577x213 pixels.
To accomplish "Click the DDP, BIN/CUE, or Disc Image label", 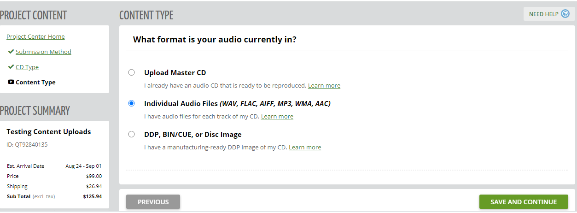I will [193, 135].
